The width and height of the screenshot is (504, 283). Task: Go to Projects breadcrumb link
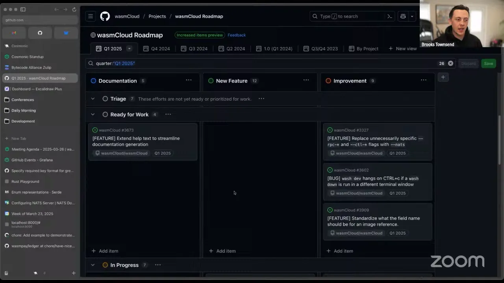[x=157, y=16]
